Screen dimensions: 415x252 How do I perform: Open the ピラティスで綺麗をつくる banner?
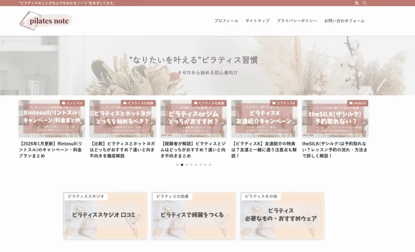tap(194, 216)
